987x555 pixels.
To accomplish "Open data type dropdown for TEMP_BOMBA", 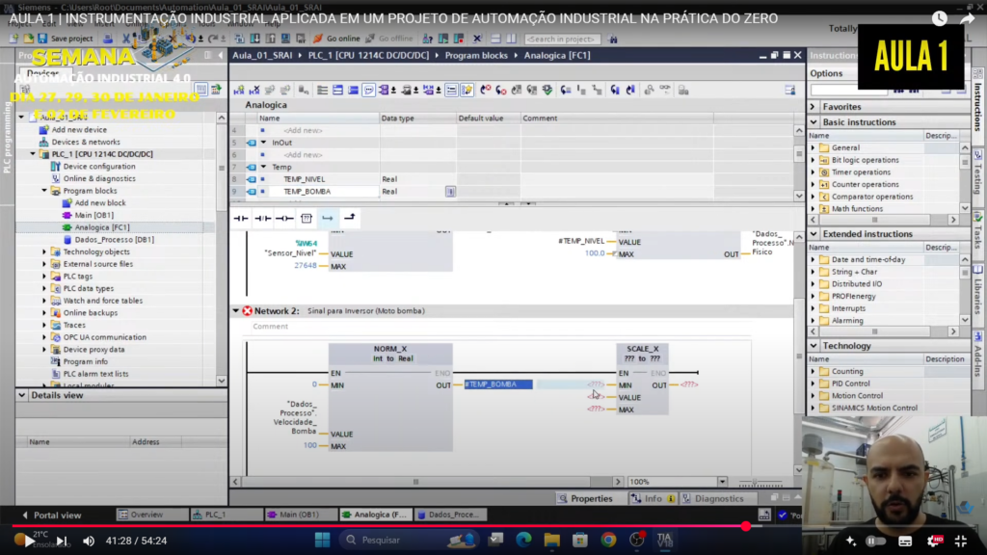I will coord(450,192).
